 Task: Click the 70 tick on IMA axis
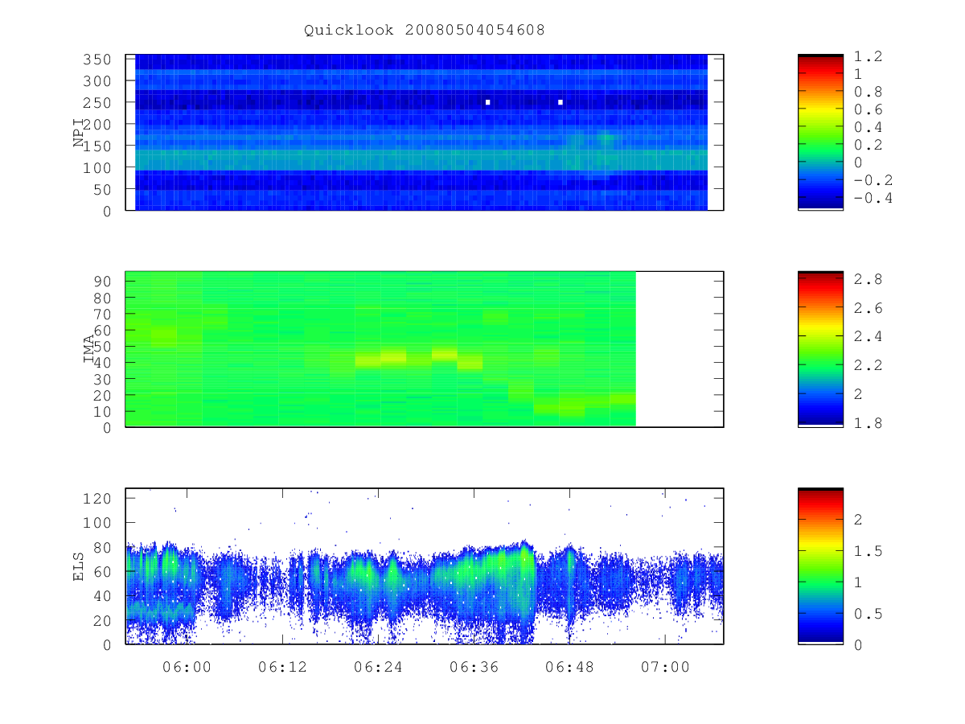tap(103, 314)
